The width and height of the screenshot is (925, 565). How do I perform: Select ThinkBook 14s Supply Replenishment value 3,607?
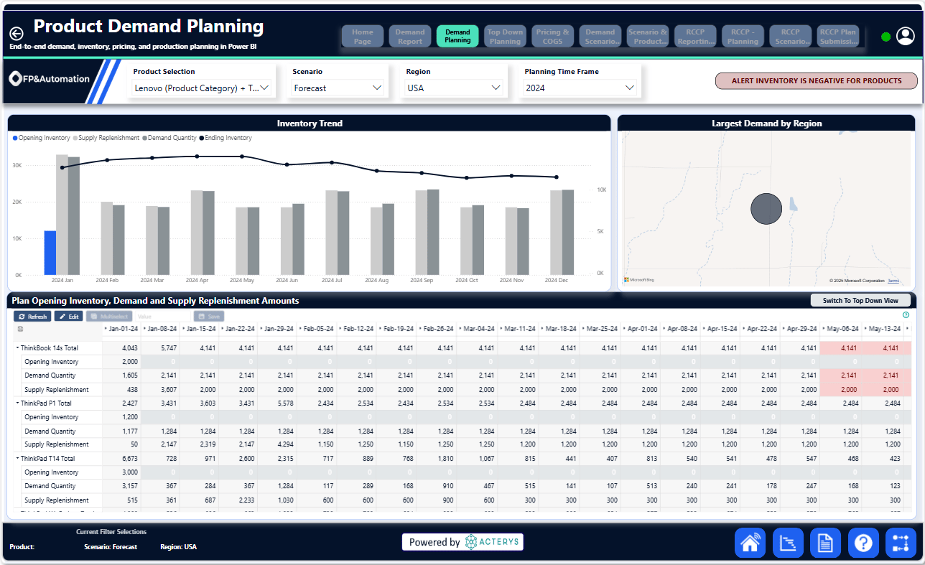161,389
